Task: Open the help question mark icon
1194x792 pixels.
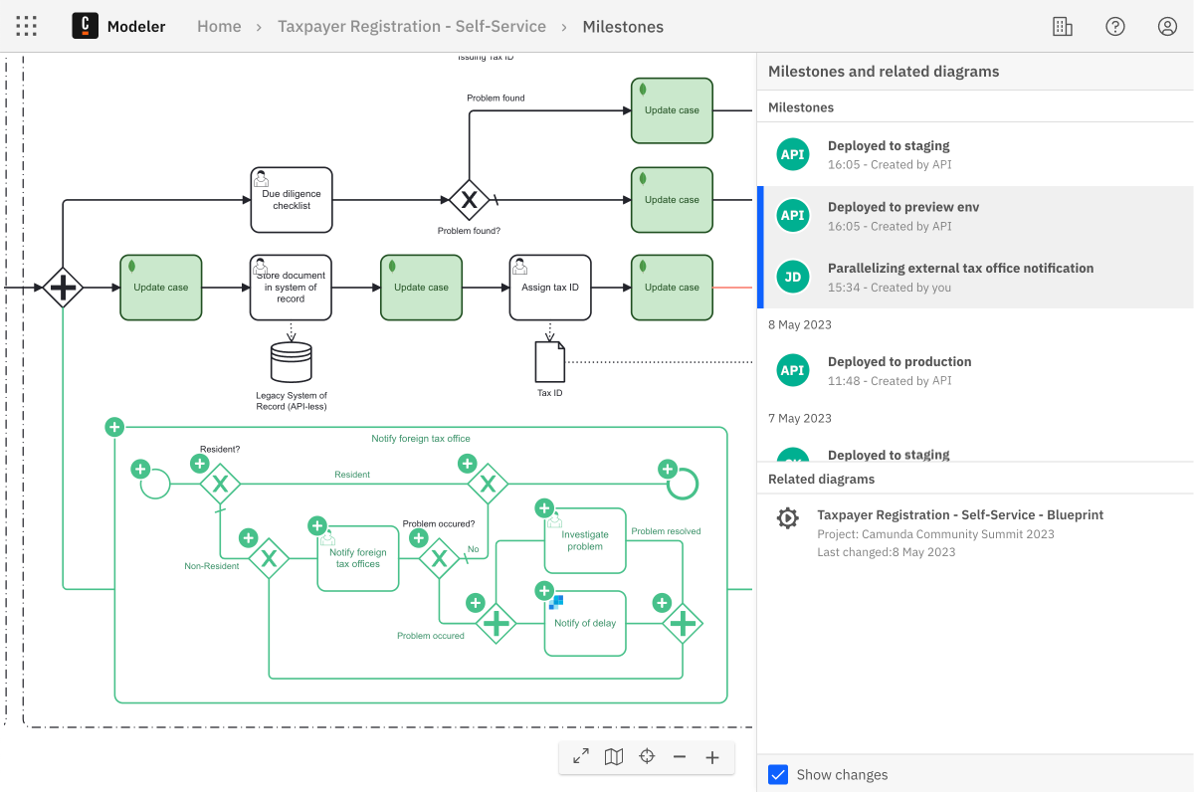Action: [x=1115, y=27]
